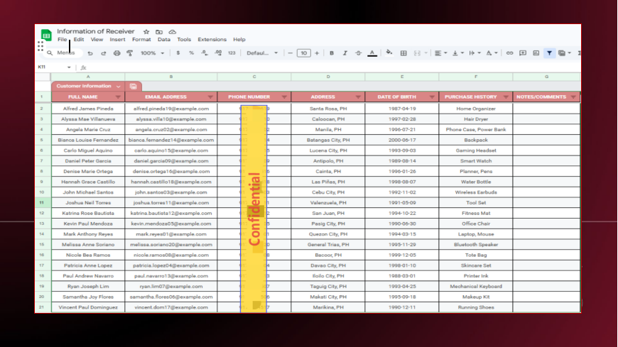This screenshot has width=618, height=347.
Task: Open the View menu
Action: [97, 40]
